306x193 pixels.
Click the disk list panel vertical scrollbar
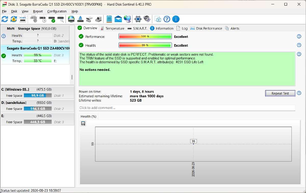(x=72, y=77)
